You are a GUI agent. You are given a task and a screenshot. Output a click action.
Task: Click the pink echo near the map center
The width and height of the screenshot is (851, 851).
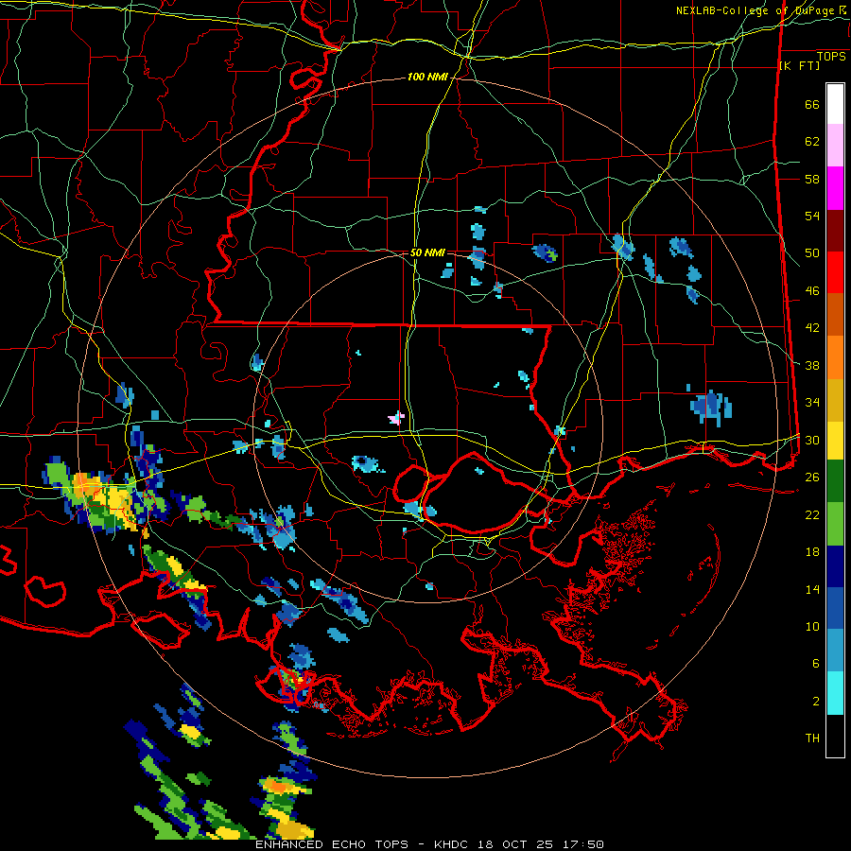pos(397,418)
